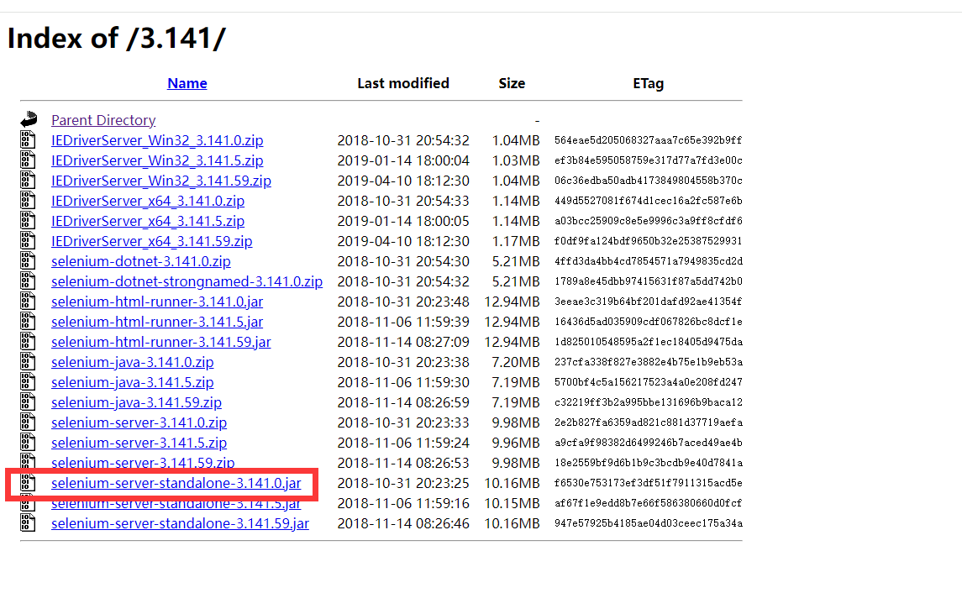Click file icon next to selenium-html-runner-3.141.5.jar
The height and width of the screenshot is (593, 962).
click(29, 322)
